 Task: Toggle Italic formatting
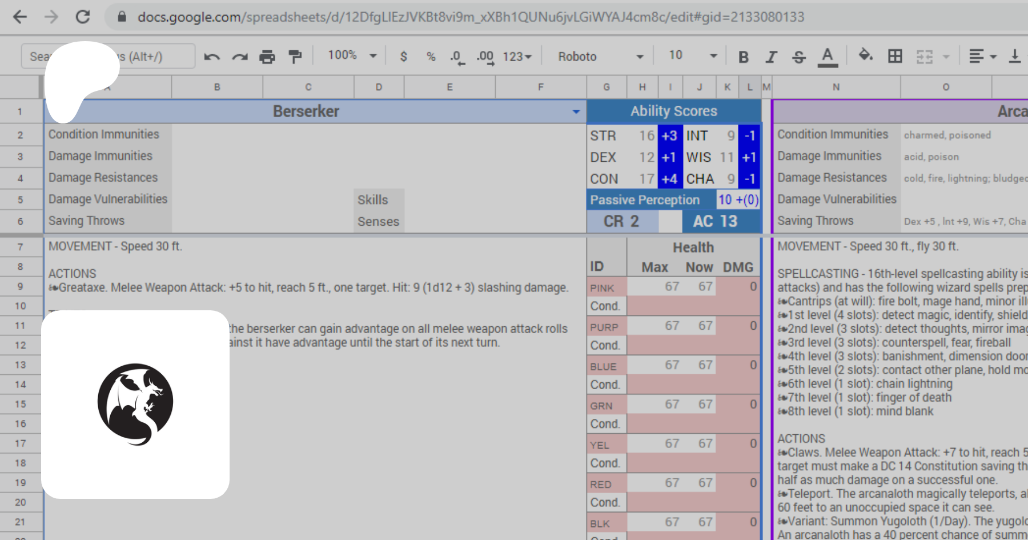coord(771,57)
